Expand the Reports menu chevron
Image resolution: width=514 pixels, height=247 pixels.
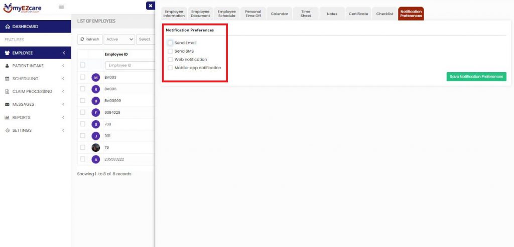tap(63, 117)
